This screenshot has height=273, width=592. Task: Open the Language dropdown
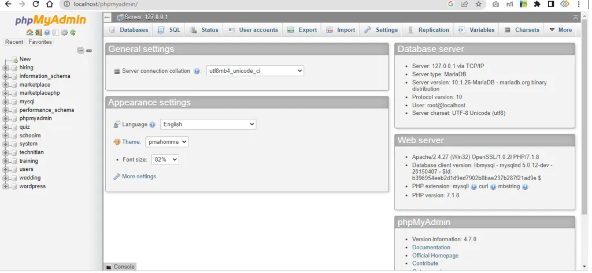208,125
